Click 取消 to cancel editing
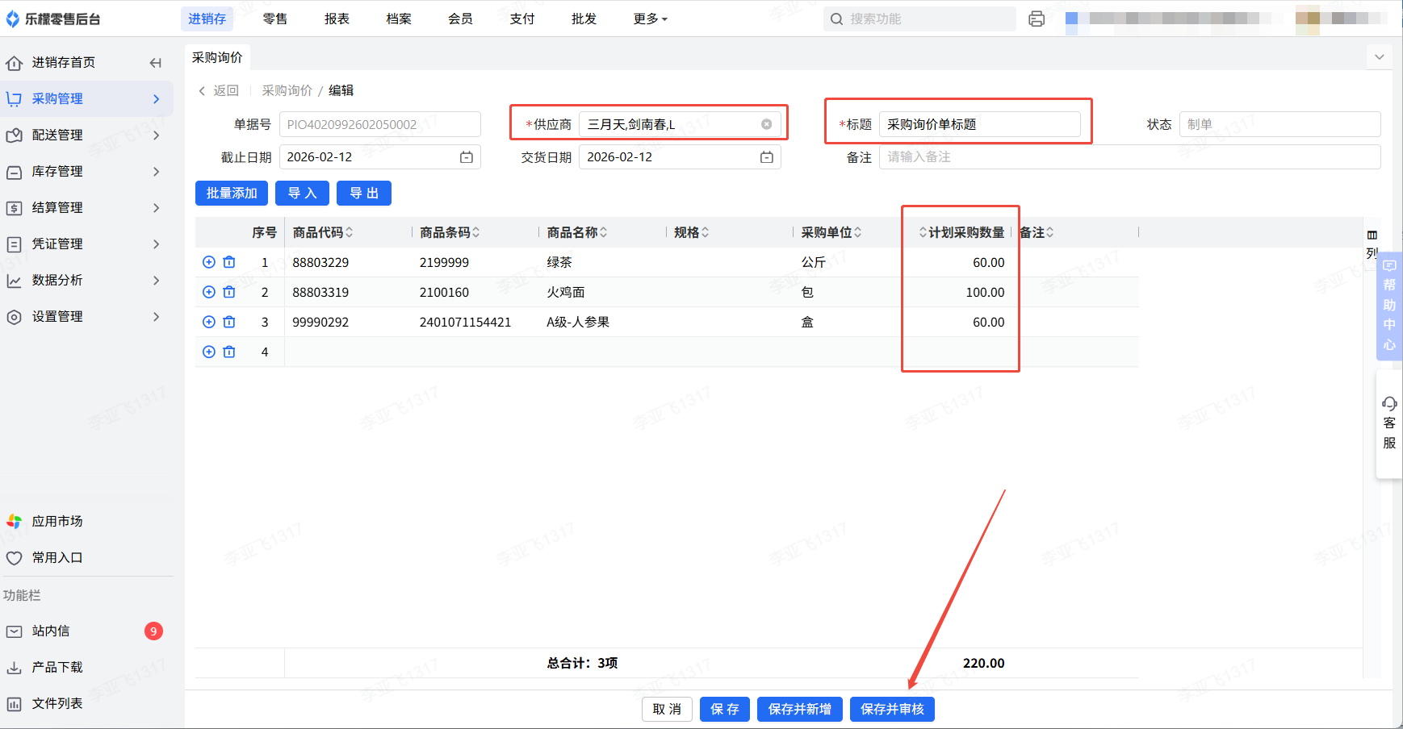Viewport: 1403px width, 729px height. [x=667, y=710]
